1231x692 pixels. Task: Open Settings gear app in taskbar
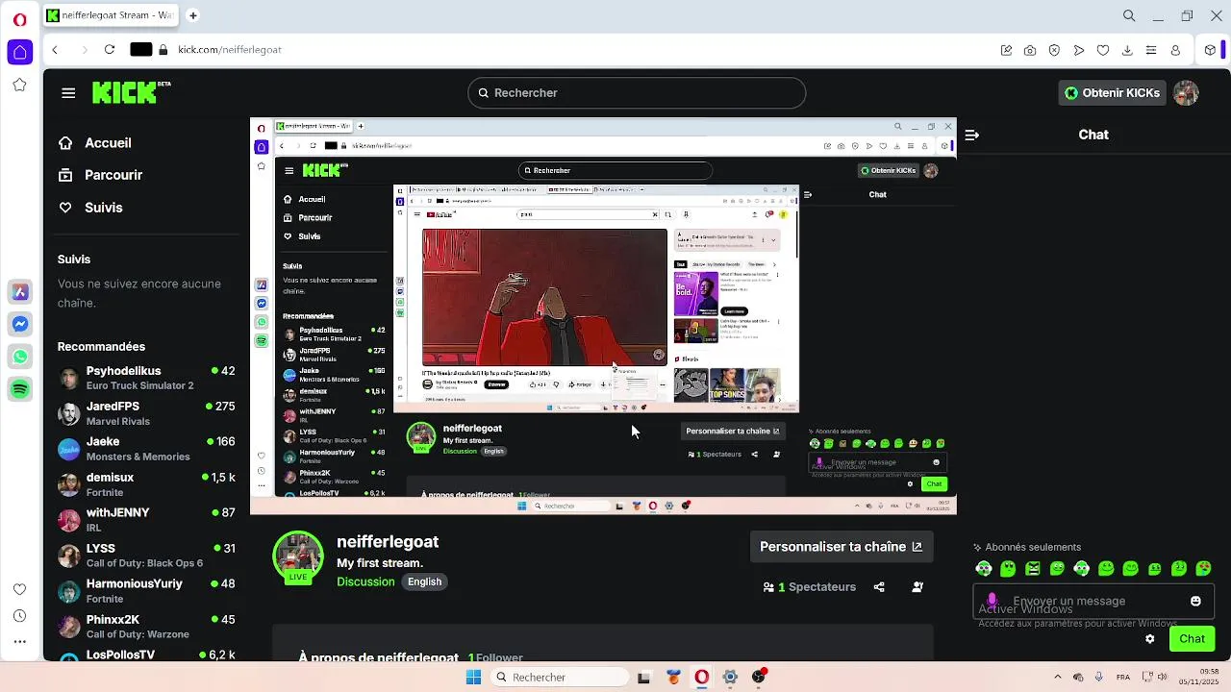point(730,678)
